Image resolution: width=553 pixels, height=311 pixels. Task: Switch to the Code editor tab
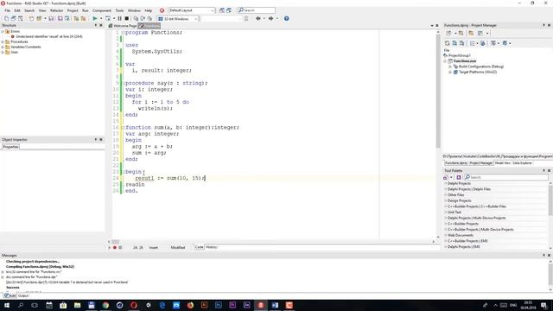coord(199,247)
